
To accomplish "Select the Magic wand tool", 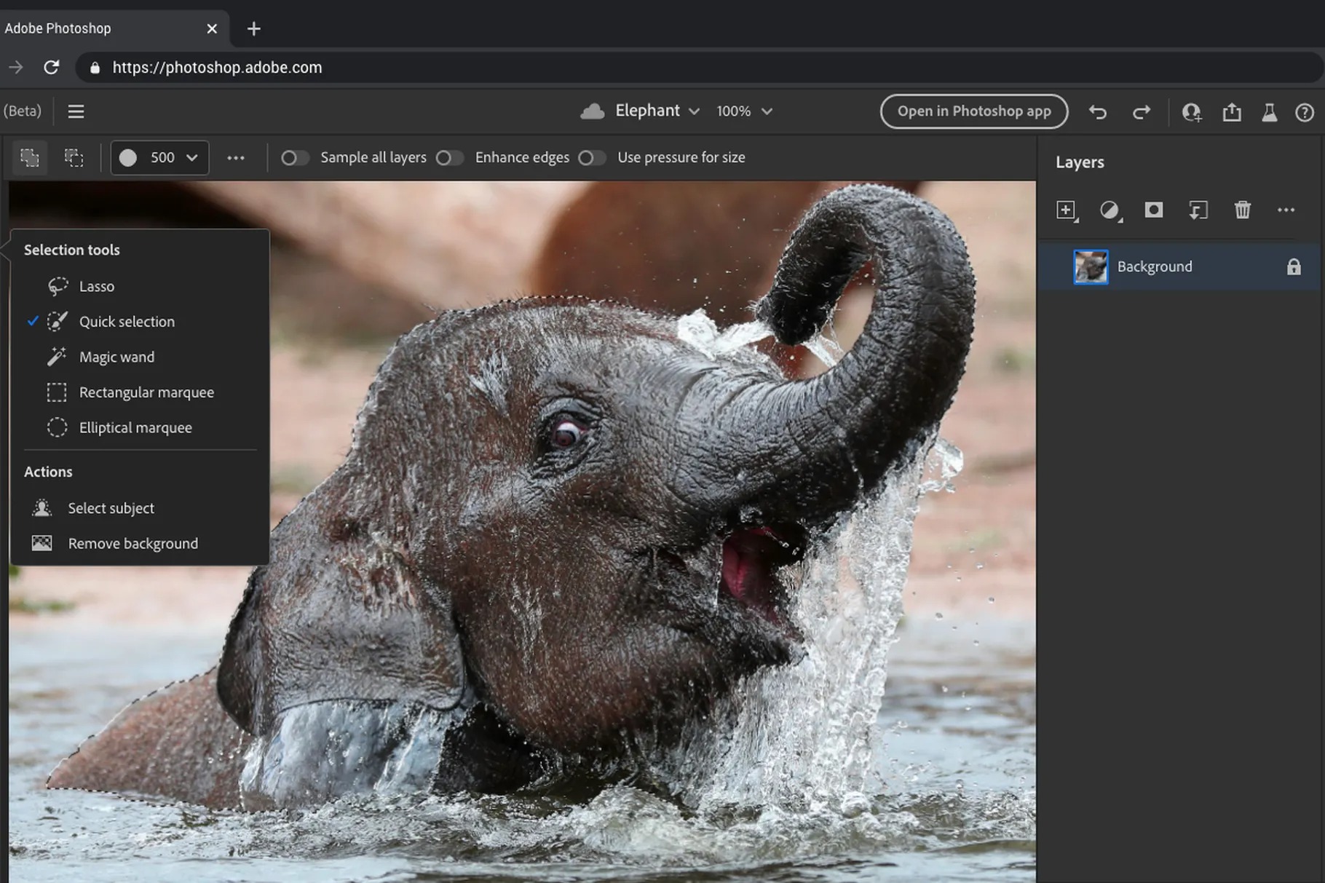I will coord(116,357).
